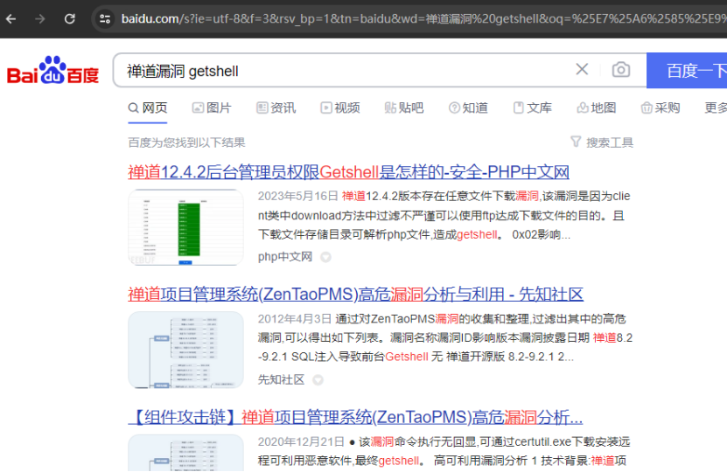Click the shield icon beside php中文网
Image resolution: width=727 pixels, height=472 pixels.
(x=326, y=257)
